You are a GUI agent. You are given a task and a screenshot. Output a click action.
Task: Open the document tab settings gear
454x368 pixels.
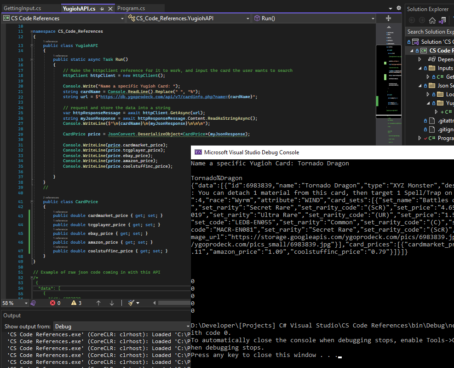pyautogui.click(x=398, y=8)
